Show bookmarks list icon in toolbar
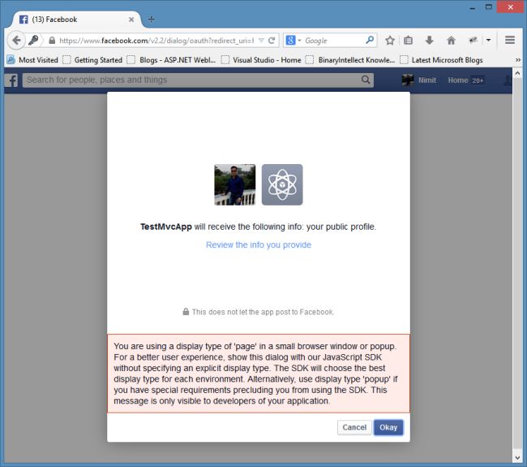Screen dimensions: 527x467 (x=408, y=41)
